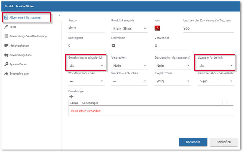Screen dimensions: 243x152
Task: Click the puzzle piece icon for Abhängigkeiten
Action: click(x=6, y=46)
